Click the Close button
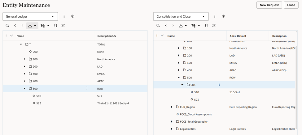This screenshot has height=135, width=302. click(x=291, y=5)
